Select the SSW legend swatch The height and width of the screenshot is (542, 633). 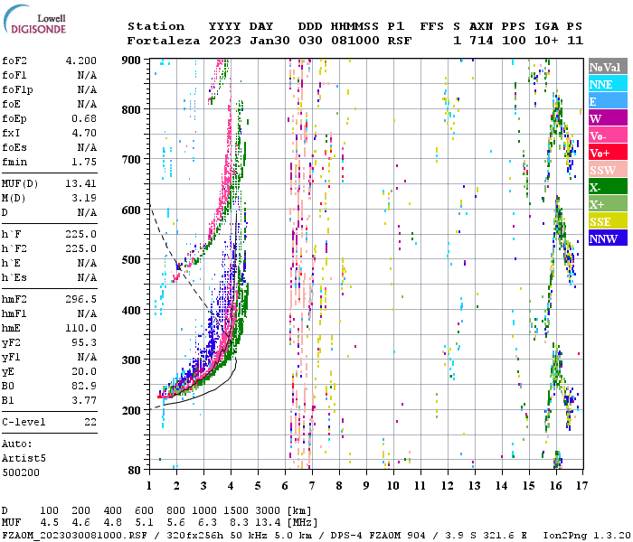pos(608,170)
